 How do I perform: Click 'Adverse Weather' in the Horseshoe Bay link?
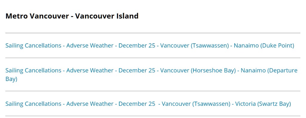(90, 71)
